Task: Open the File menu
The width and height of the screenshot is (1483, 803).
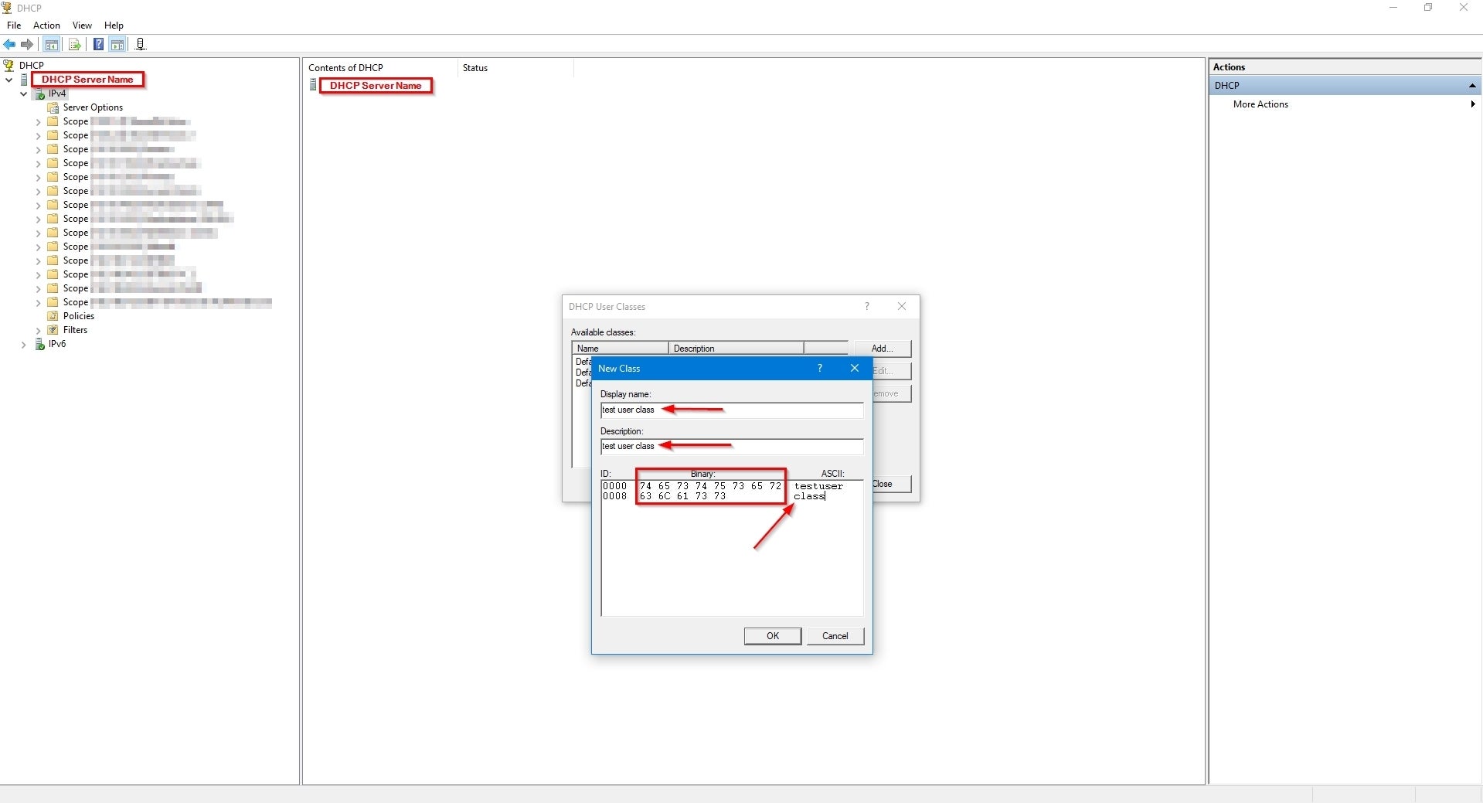Action: [x=14, y=26]
